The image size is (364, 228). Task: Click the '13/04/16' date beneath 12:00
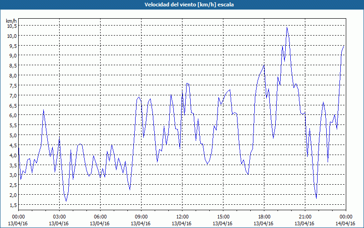coord(182,223)
